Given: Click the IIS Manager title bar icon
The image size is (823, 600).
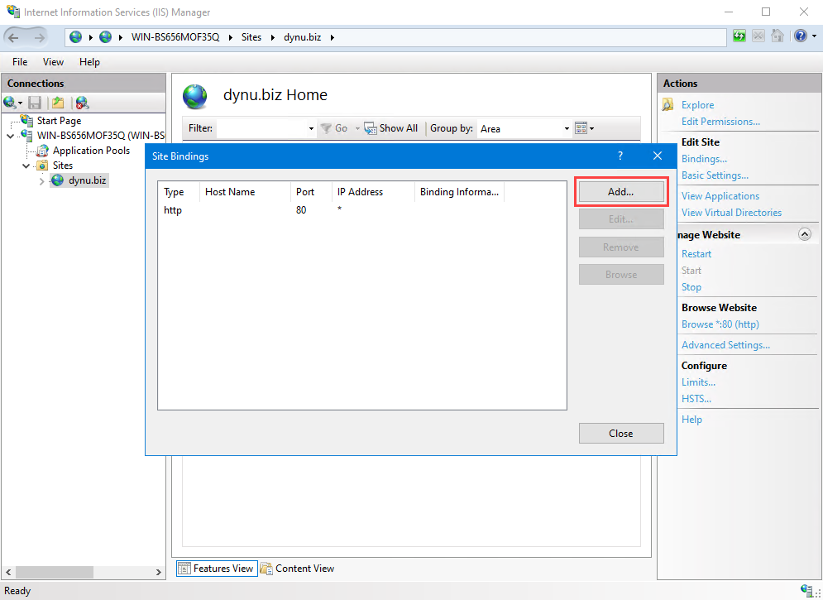Looking at the screenshot, I should point(13,12).
